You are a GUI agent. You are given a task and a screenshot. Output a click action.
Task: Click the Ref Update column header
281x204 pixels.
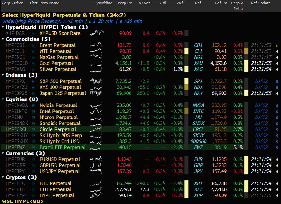point(261,3)
